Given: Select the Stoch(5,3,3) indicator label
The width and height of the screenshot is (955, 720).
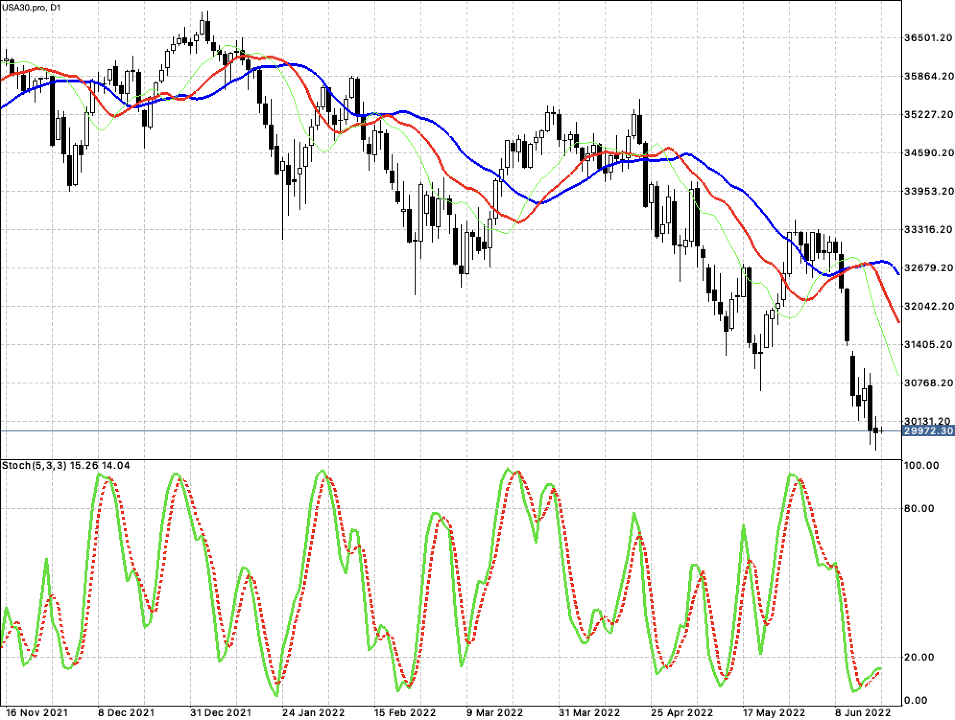Looking at the screenshot, I should tap(34, 465).
